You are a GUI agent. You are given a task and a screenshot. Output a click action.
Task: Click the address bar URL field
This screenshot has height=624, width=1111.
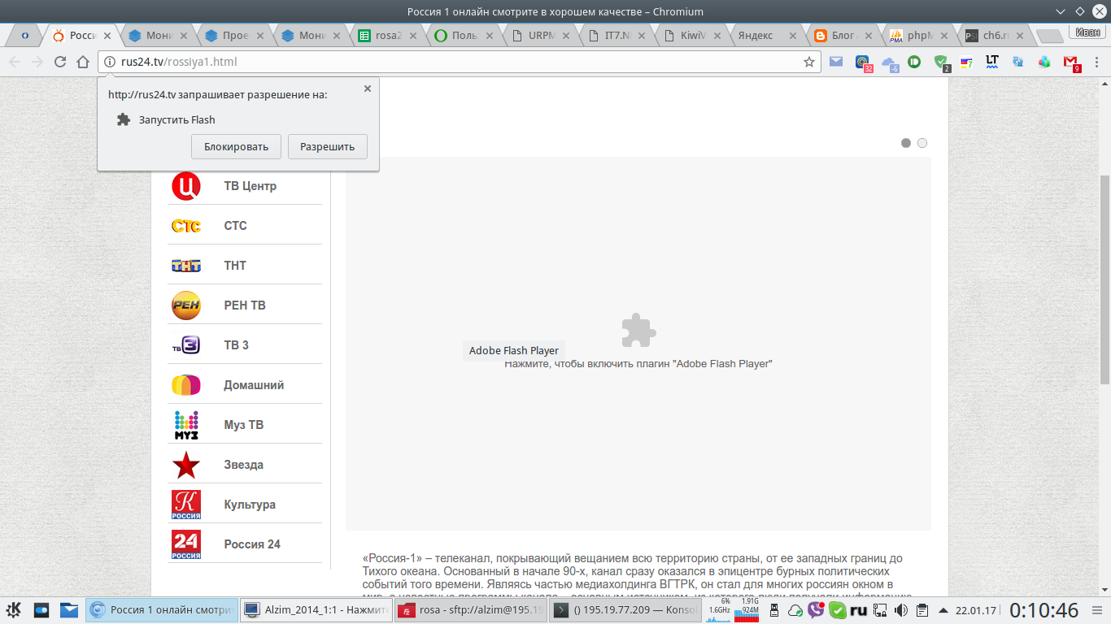coord(459,62)
